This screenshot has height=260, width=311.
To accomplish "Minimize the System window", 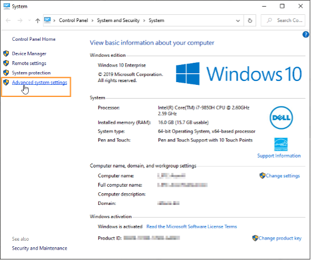I will (264, 7).
